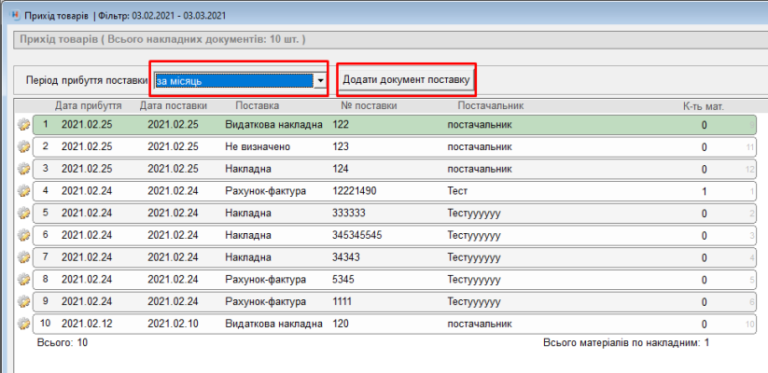Click the 'за місяць' combo box field
The width and height of the screenshot is (768, 373).
click(233, 81)
